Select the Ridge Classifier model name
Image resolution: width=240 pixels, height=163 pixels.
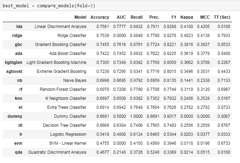[72, 36]
